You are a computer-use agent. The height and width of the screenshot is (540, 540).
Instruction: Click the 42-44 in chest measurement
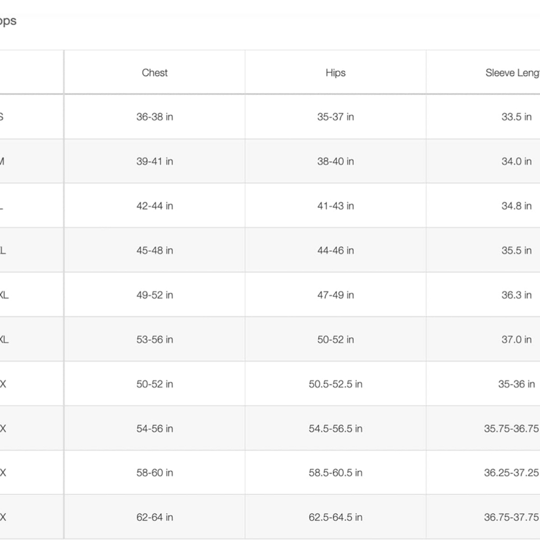point(154,206)
